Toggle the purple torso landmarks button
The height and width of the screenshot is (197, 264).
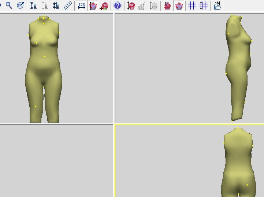179,5
